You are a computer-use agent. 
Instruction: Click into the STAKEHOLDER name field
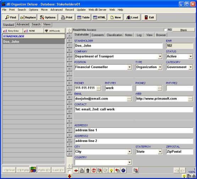[119, 46]
